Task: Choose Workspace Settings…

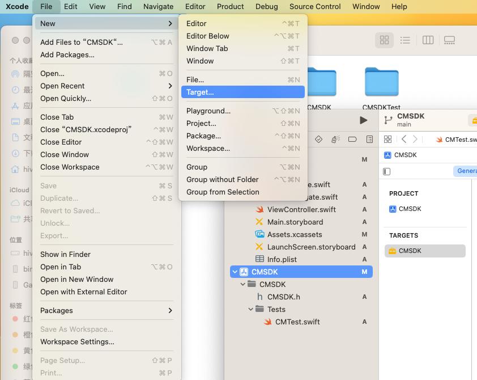Action: [107, 341]
